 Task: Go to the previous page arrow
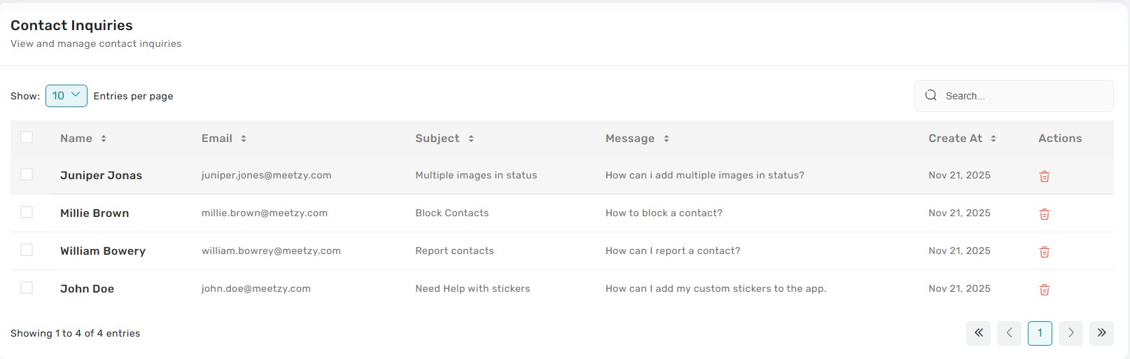pos(1009,333)
